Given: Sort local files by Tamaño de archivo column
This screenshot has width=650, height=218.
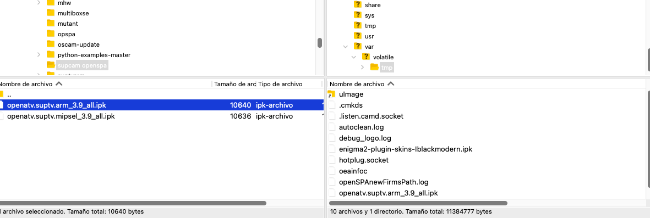Looking at the screenshot, I should click(234, 84).
